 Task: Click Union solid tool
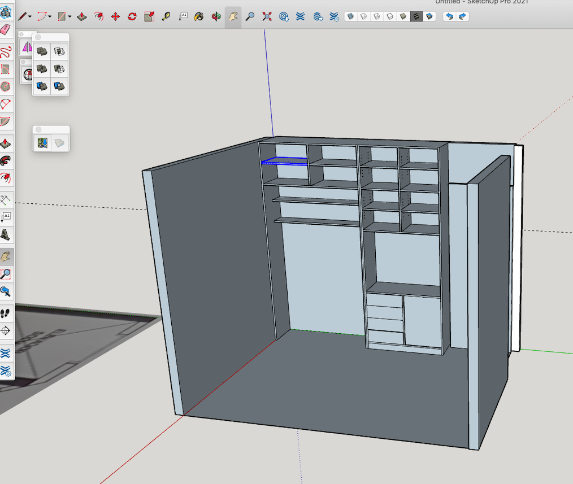click(42, 69)
